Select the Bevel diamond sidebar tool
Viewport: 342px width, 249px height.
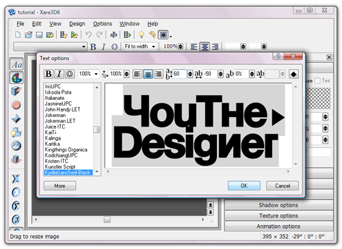pyautogui.click(x=16, y=118)
